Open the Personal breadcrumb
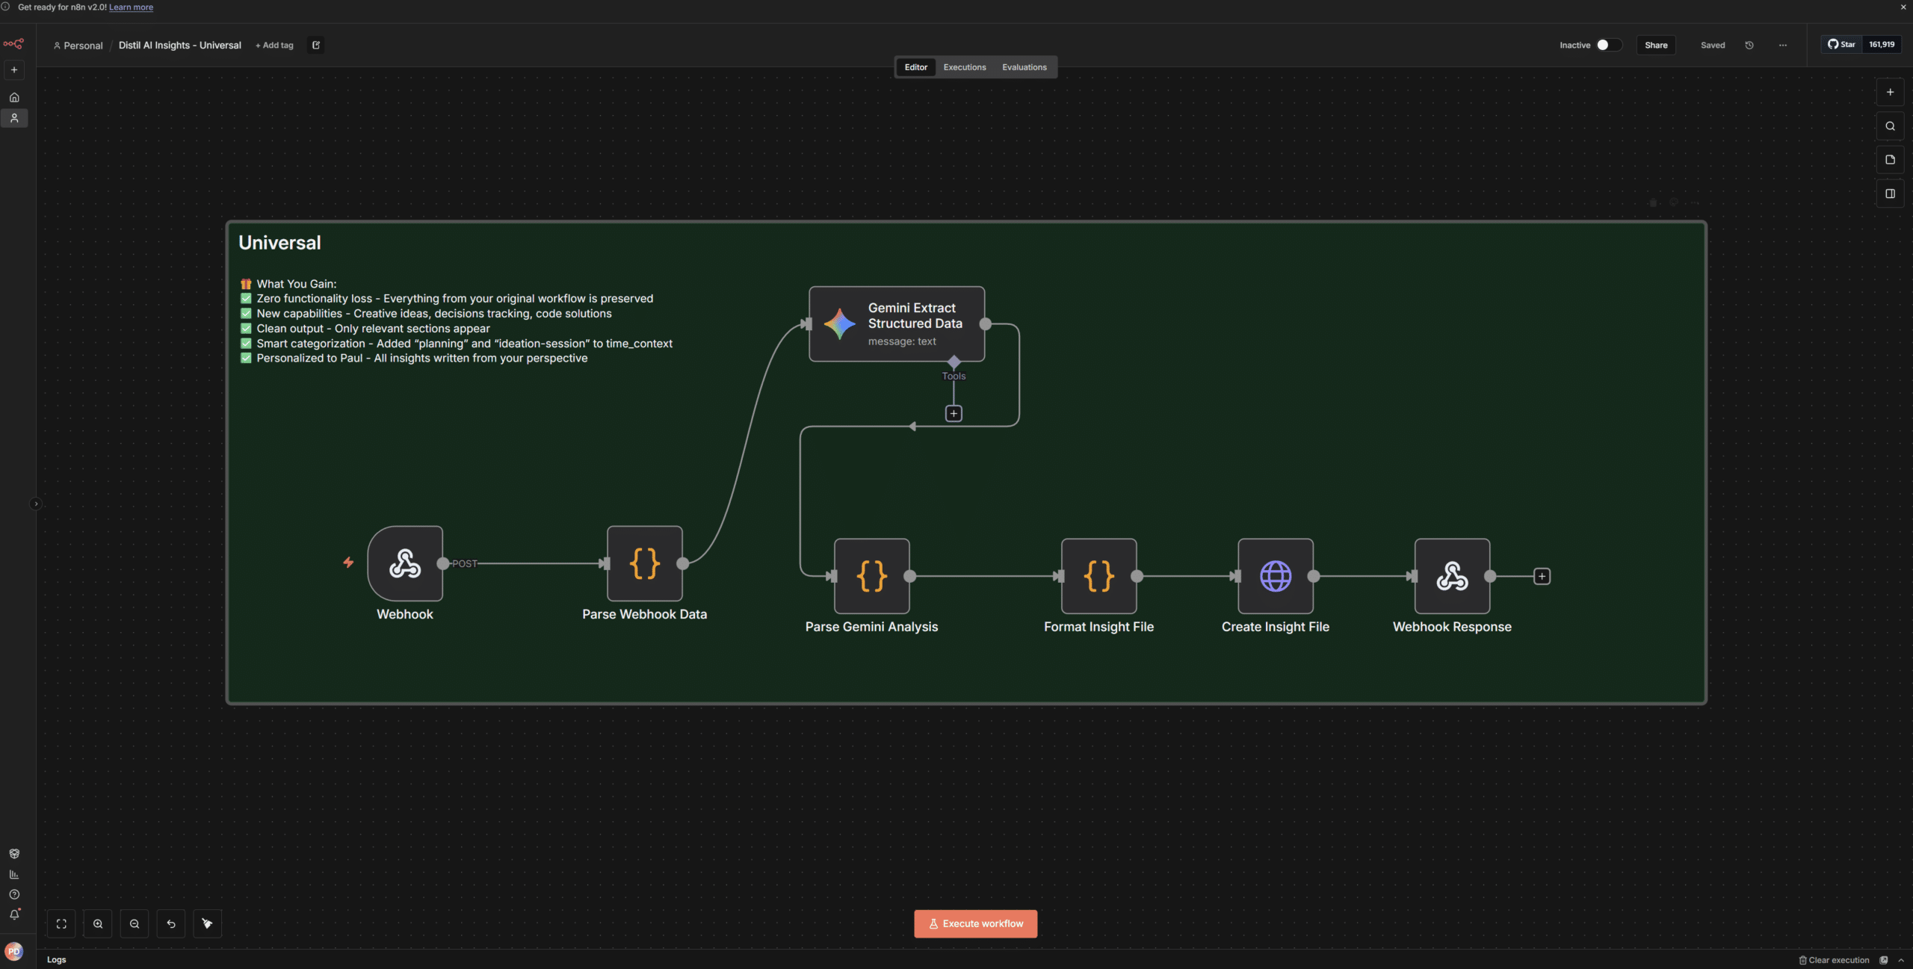The image size is (1913, 969). tap(78, 46)
